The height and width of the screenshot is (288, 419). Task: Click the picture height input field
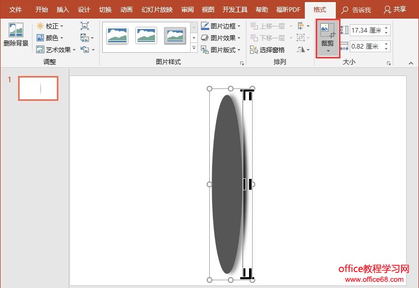[365, 31]
